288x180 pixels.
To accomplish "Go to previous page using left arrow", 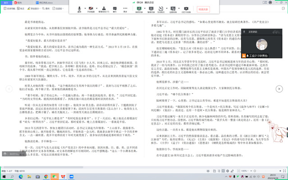I will [6, 90].
